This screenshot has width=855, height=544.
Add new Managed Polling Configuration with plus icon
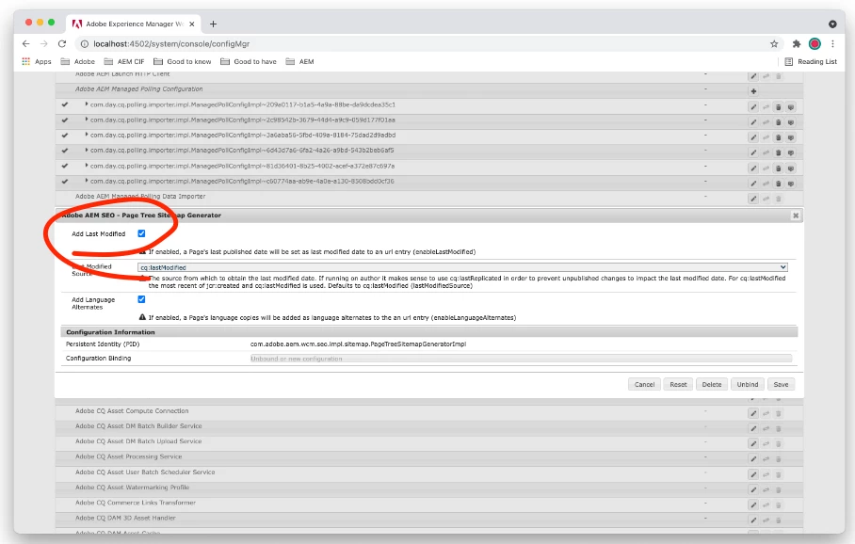[753, 91]
